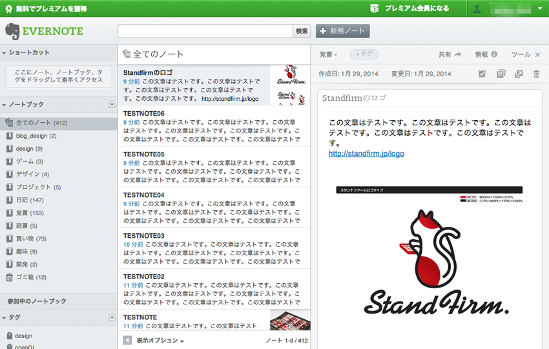Select the design tag
The width and height of the screenshot is (549, 349).
[23, 335]
